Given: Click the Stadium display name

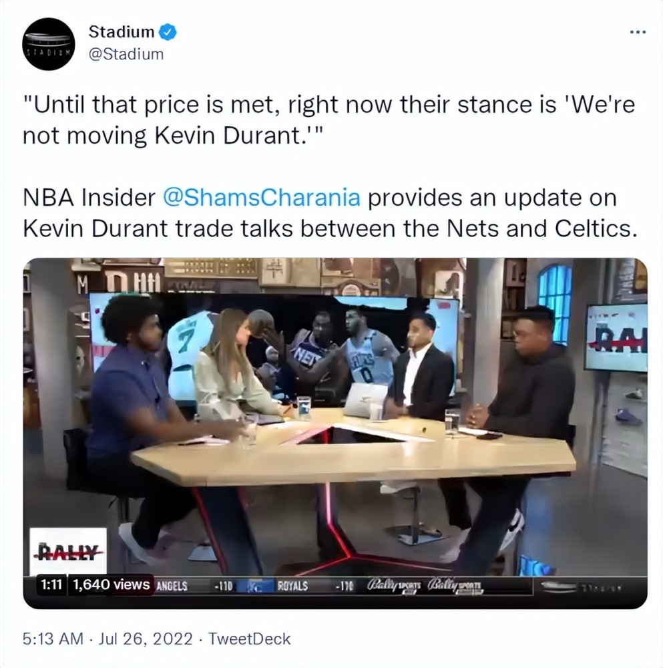Looking at the screenshot, I should coord(122,31).
